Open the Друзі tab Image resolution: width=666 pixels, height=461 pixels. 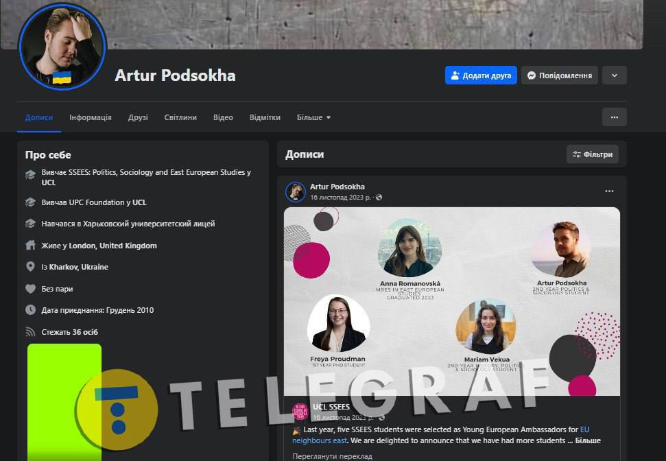click(138, 117)
